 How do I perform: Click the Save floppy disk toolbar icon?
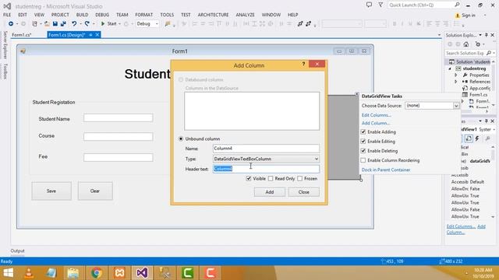[x=55, y=24]
